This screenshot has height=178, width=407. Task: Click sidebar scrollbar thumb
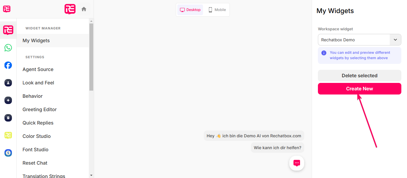91,57
